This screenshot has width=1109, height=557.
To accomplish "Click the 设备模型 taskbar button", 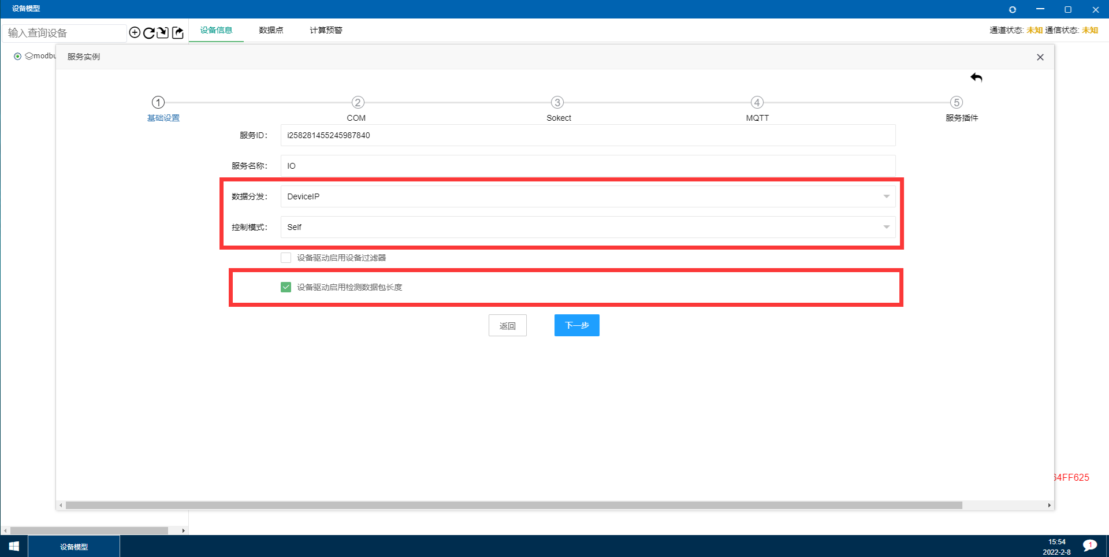I will [x=74, y=547].
